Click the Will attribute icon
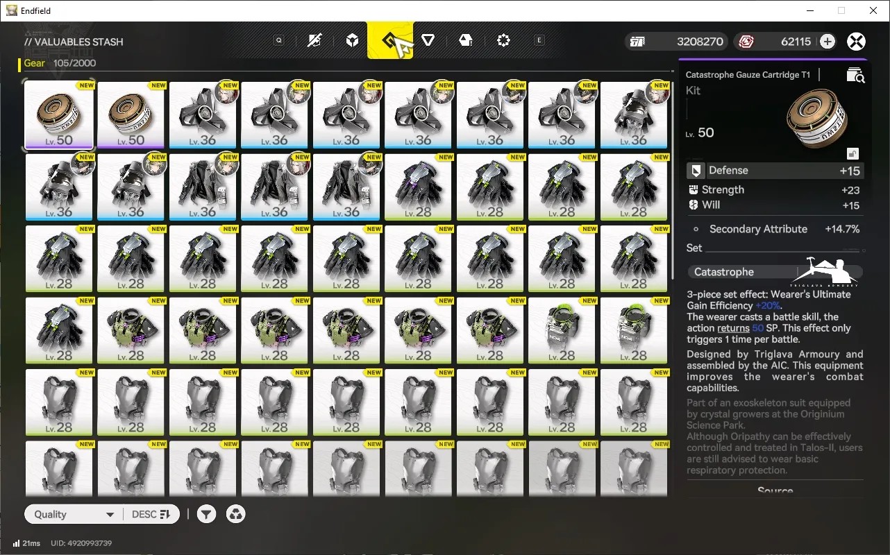This screenshot has height=555, width=890. click(693, 205)
